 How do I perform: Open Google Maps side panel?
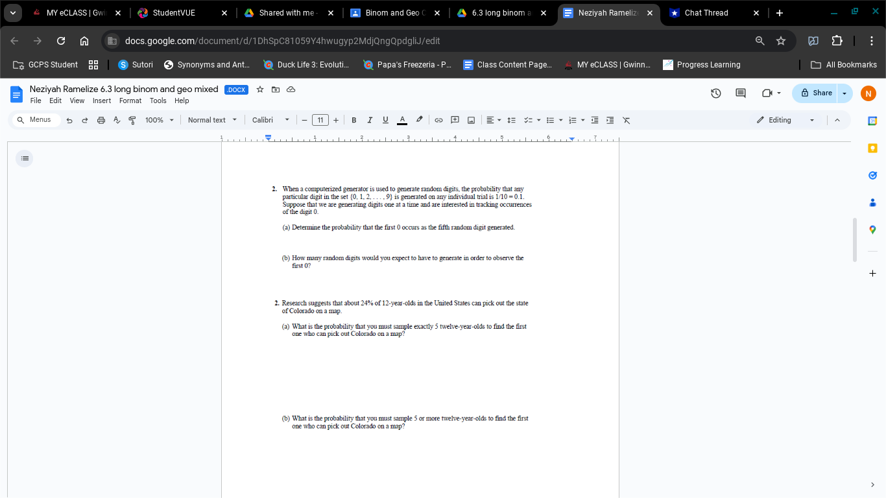(872, 230)
